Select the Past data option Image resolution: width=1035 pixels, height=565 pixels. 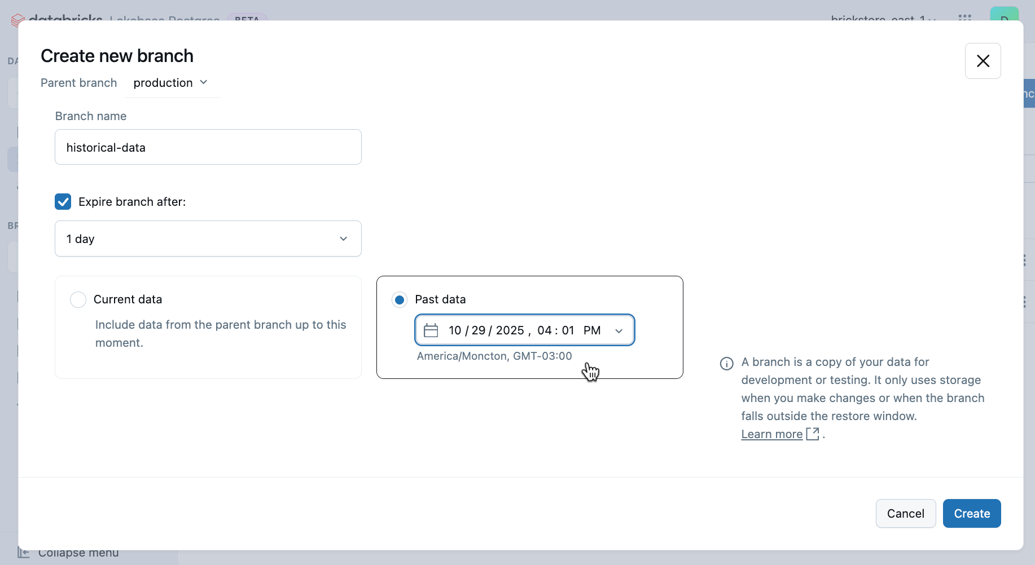coord(400,299)
